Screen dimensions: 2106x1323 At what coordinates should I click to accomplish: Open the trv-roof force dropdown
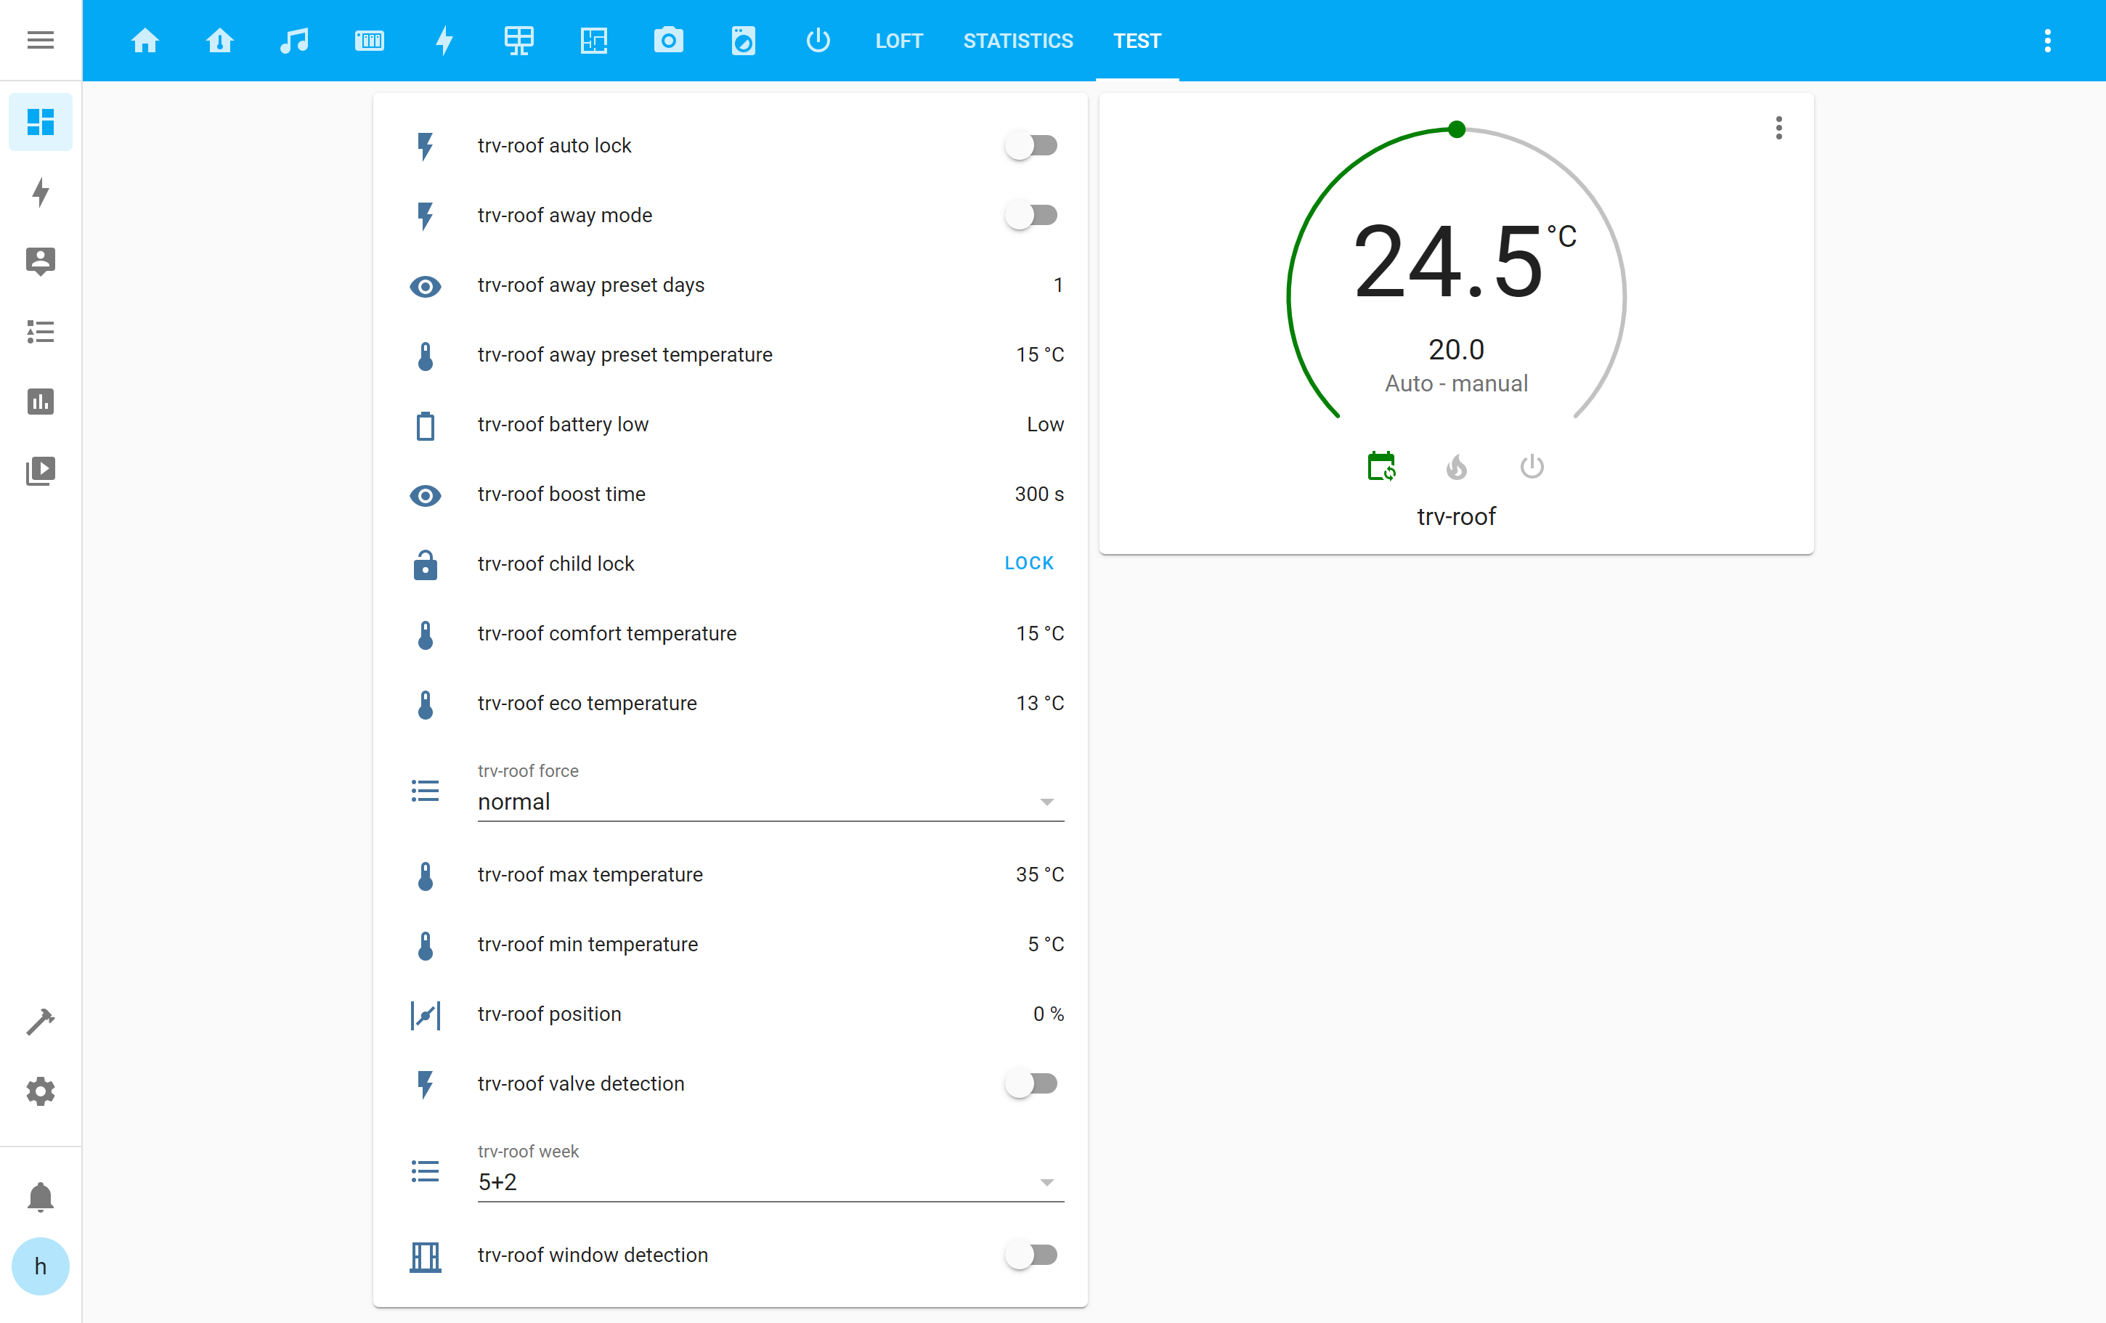(x=1047, y=801)
